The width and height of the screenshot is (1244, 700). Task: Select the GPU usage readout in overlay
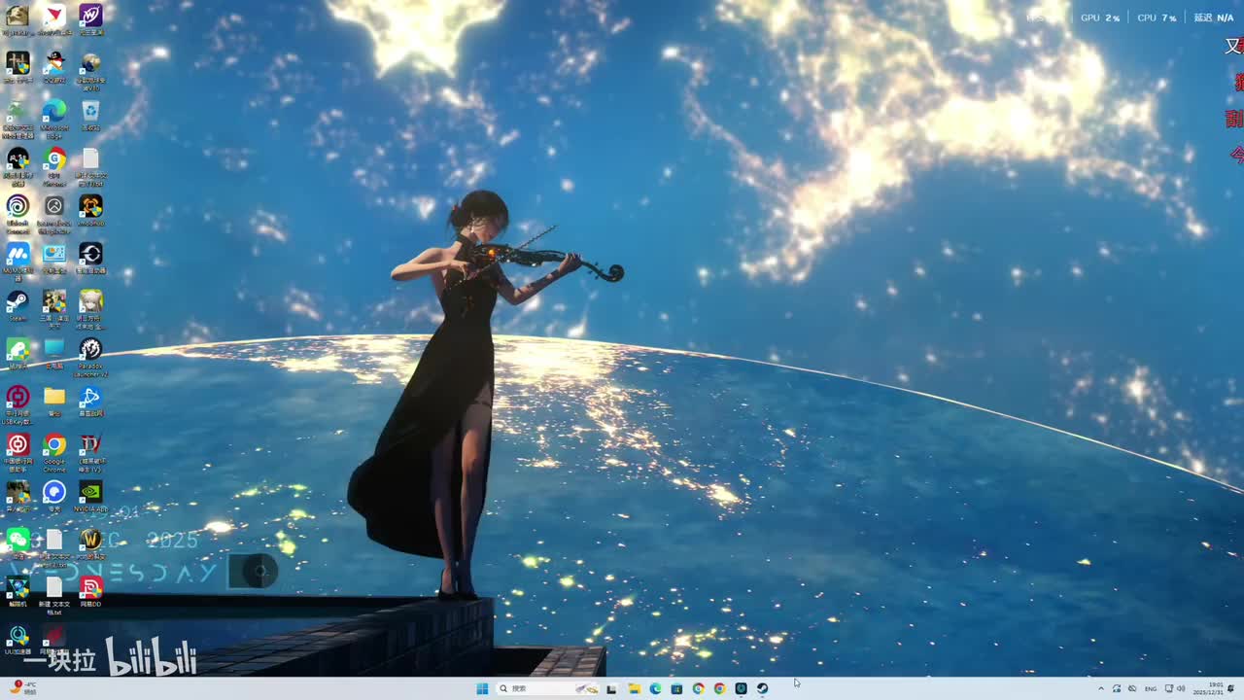[x=1100, y=17]
